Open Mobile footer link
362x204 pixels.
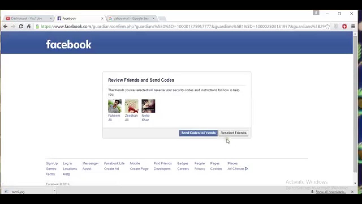(135, 163)
